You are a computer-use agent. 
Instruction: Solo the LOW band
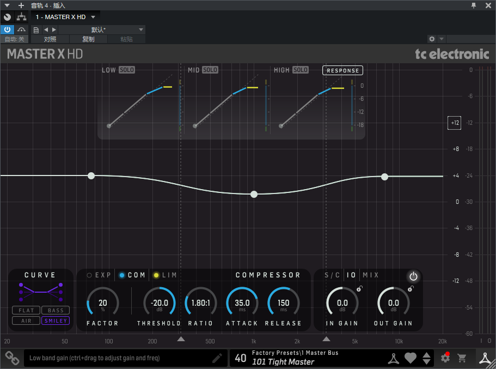click(127, 70)
